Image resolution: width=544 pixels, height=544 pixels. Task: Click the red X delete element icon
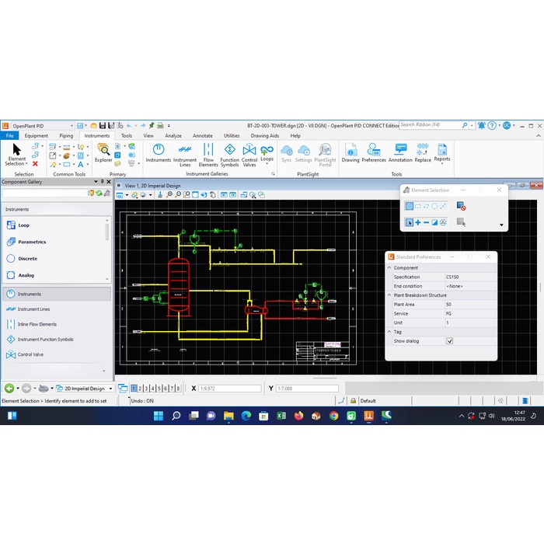point(35,164)
